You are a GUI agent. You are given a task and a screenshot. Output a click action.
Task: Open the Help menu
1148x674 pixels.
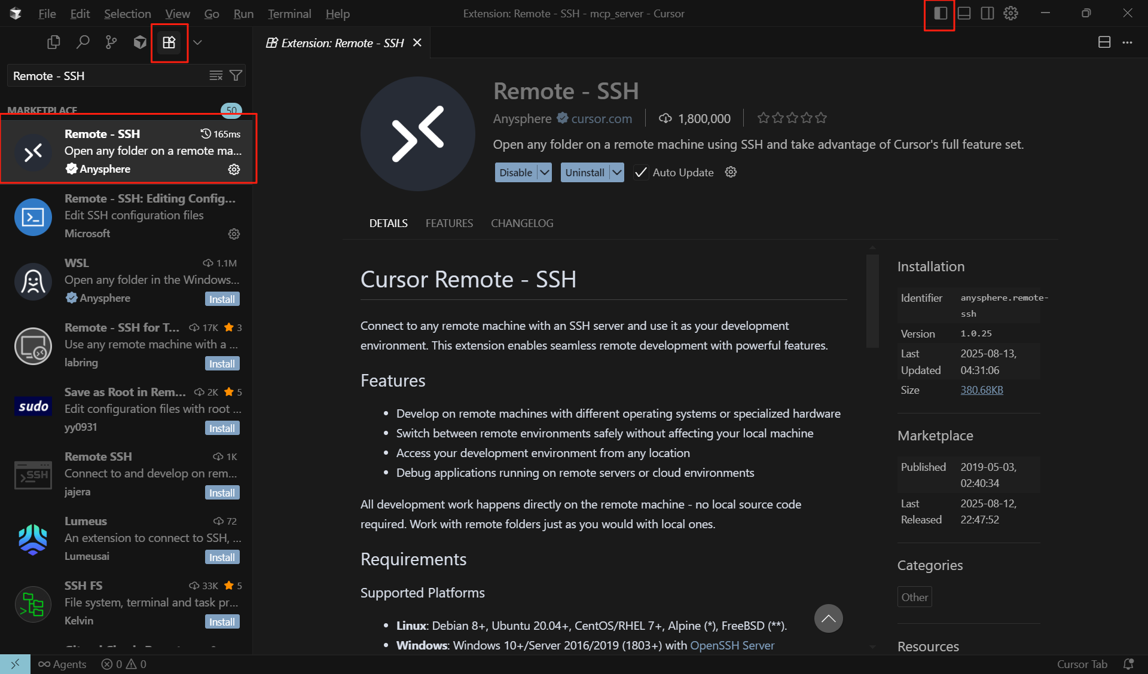337,13
